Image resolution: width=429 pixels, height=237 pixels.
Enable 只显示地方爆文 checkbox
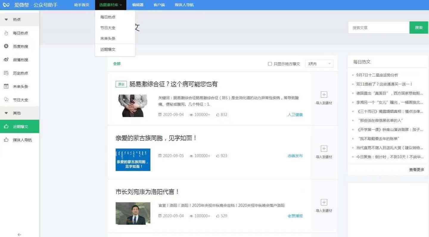coord(270,64)
